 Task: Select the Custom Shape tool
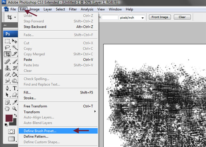[15, 95]
